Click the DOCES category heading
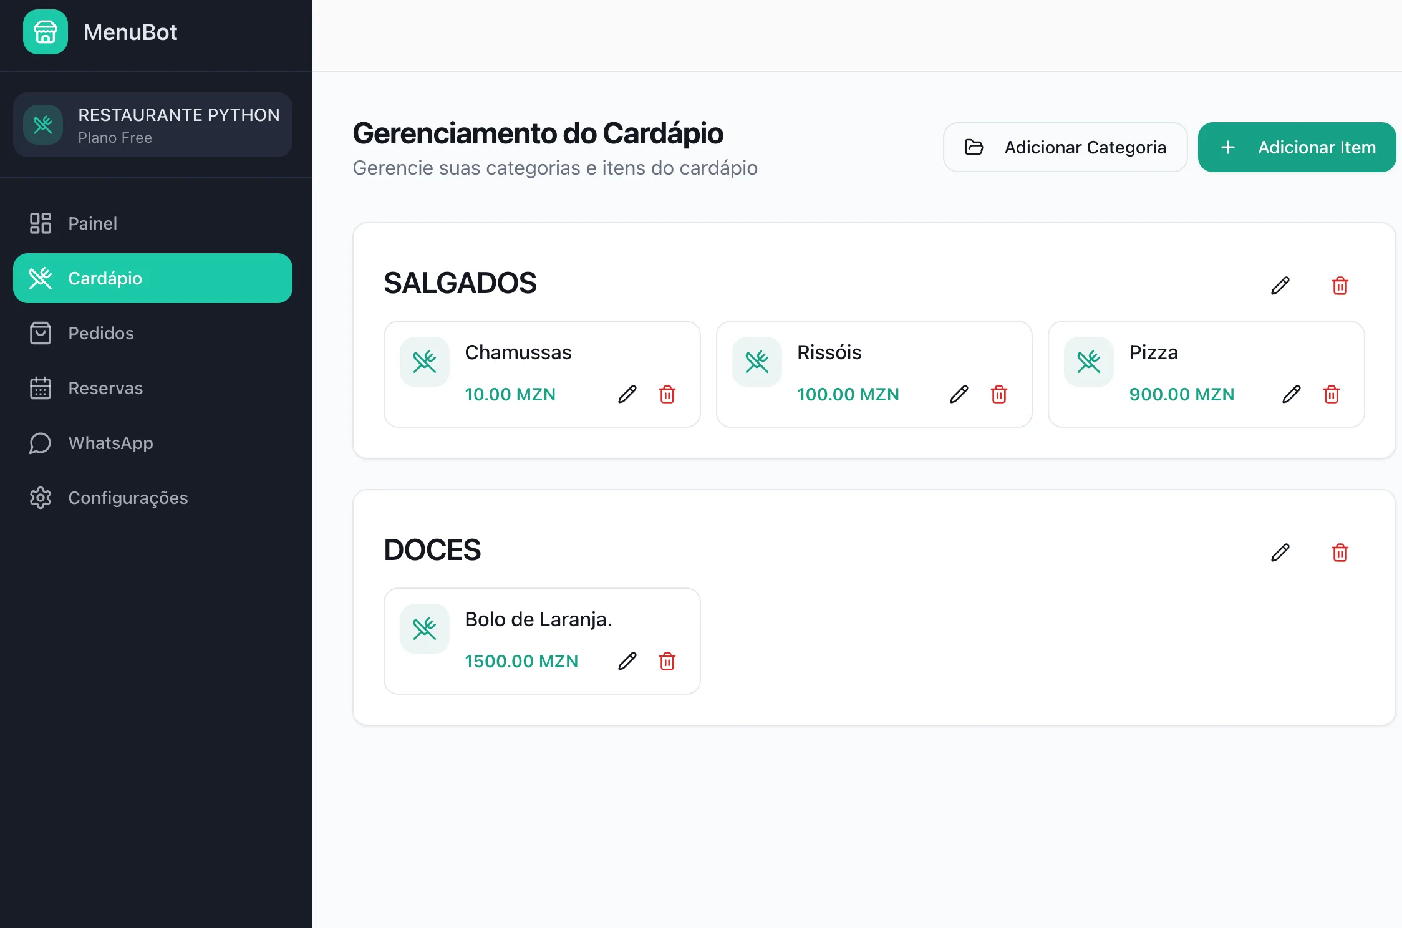The image size is (1402, 928). (x=432, y=550)
